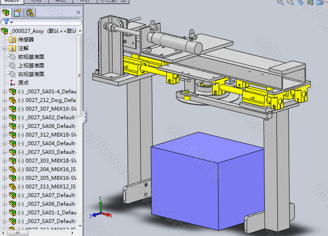Screen dimensions: 328x236
Task: Select _0027_SA04_Default component text
Action: [x=47, y=144]
